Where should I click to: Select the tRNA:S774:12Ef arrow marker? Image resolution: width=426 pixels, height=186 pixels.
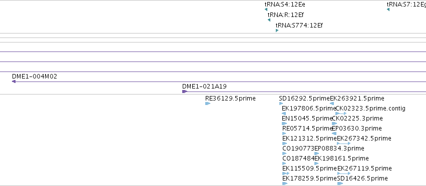tap(277, 30)
